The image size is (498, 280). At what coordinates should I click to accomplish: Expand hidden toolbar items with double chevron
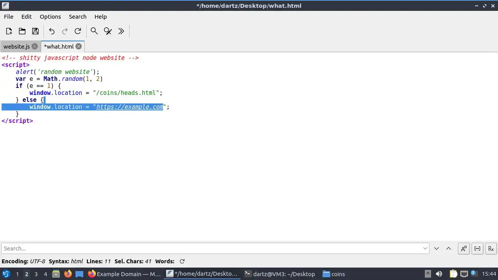click(x=121, y=31)
